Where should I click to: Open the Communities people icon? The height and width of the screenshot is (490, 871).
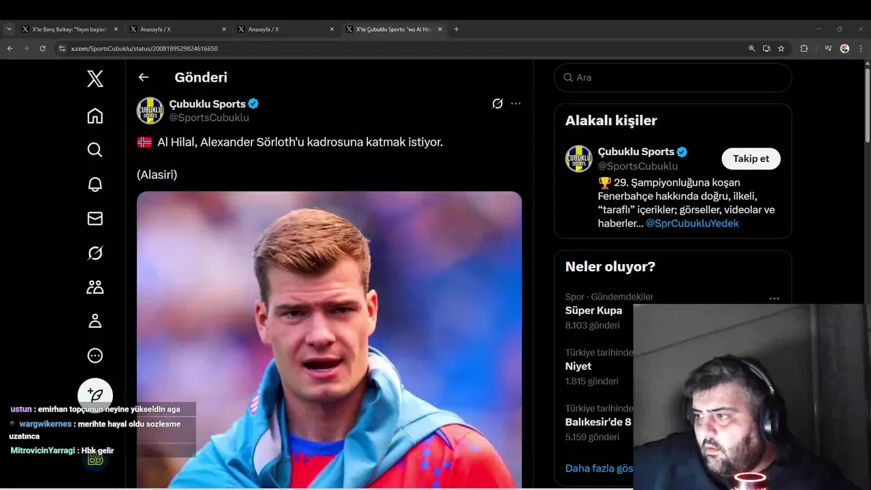(x=95, y=287)
